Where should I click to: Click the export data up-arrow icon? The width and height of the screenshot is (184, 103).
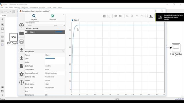22,58
